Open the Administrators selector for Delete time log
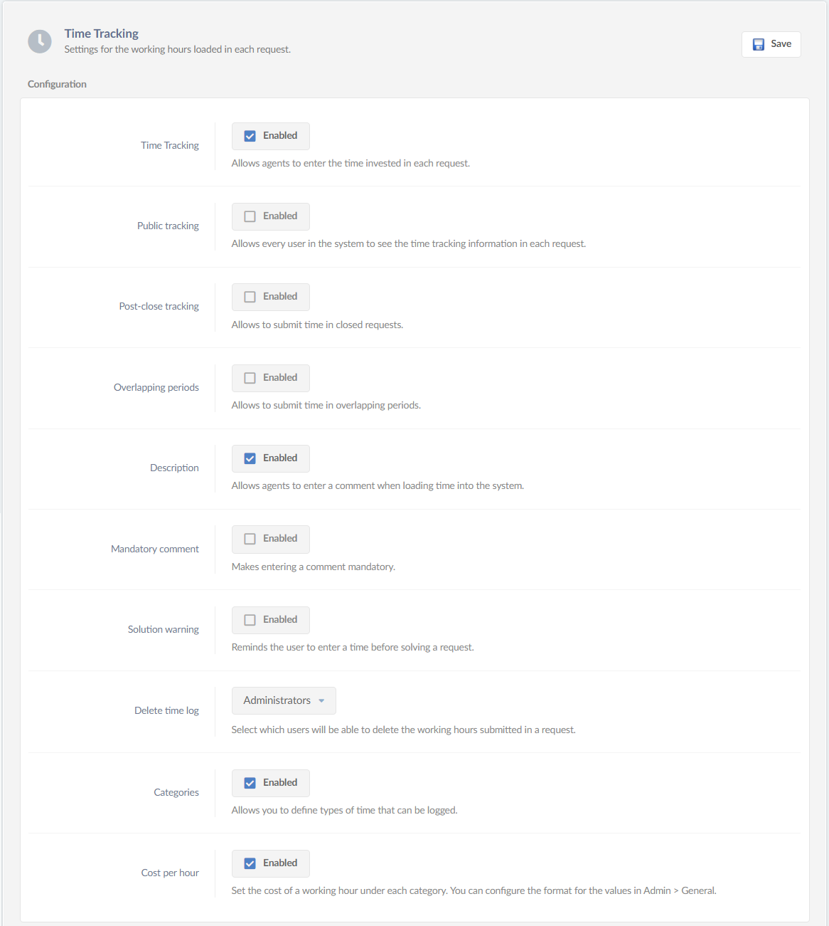The height and width of the screenshot is (926, 829). pyautogui.click(x=283, y=700)
